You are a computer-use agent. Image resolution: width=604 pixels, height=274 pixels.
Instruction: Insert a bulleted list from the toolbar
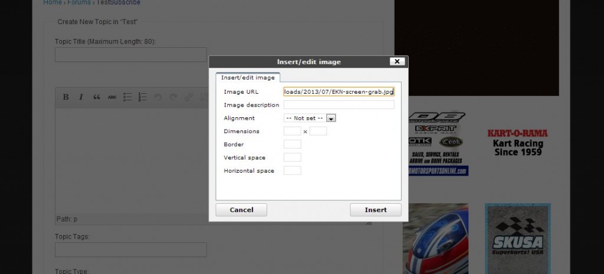click(x=127, y=97)
